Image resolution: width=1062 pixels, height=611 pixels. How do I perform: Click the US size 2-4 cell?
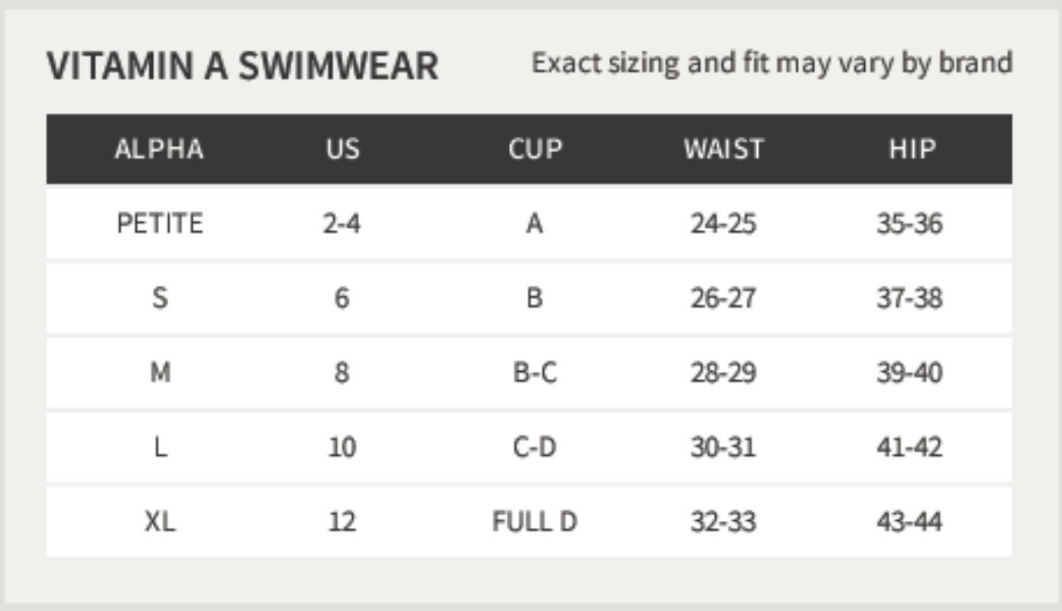tap(342, 224)
